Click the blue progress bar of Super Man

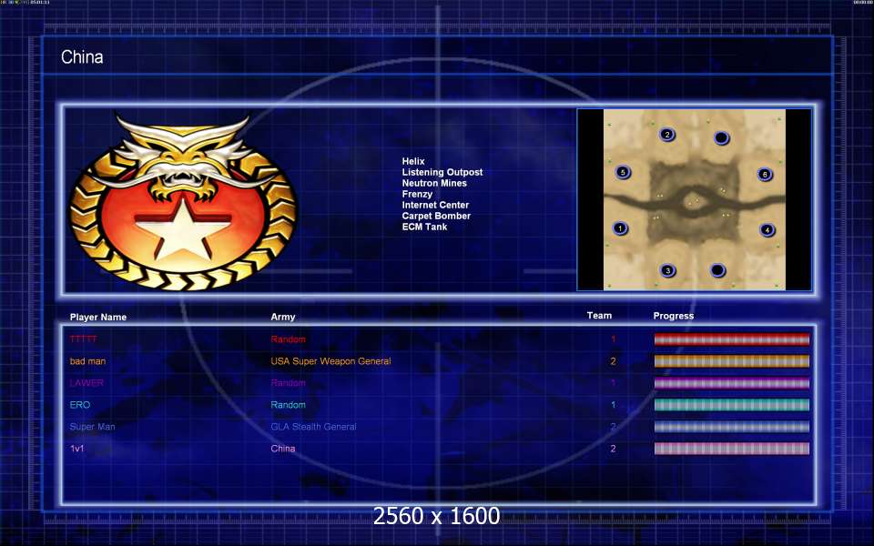(731, 427)
